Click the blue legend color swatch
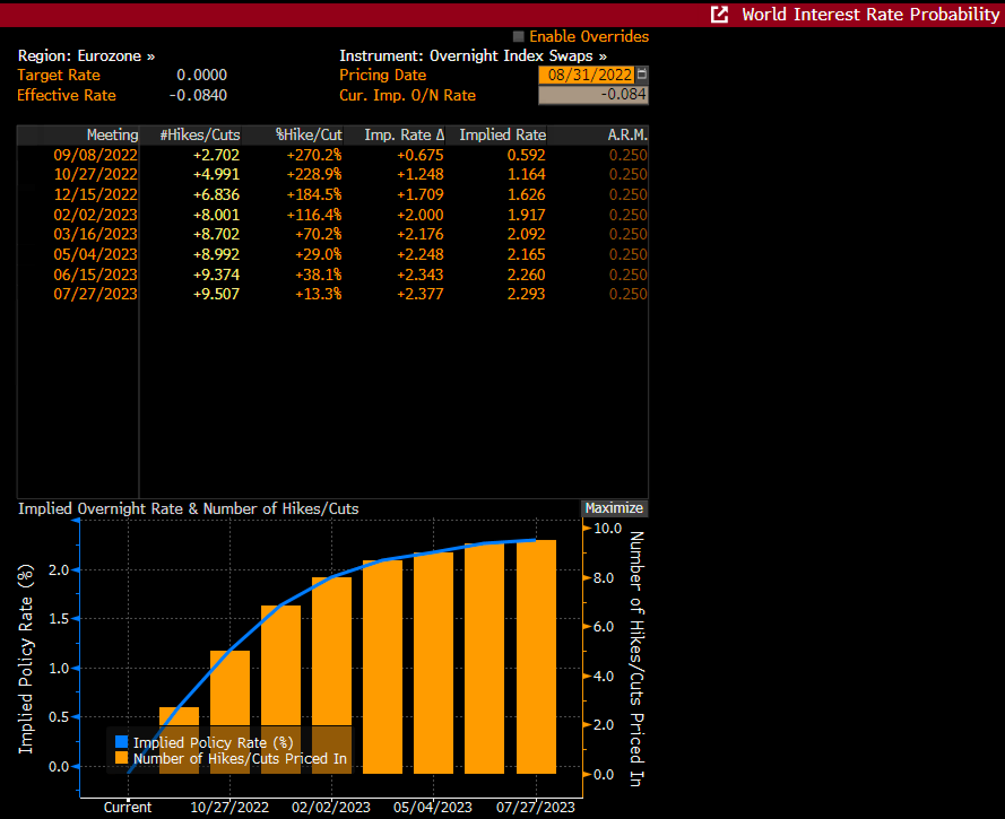This screenshot has height=819, width=1005. 120,742
